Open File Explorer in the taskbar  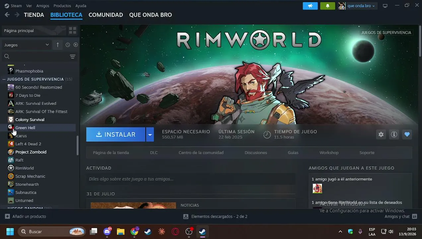pos(120,231)
